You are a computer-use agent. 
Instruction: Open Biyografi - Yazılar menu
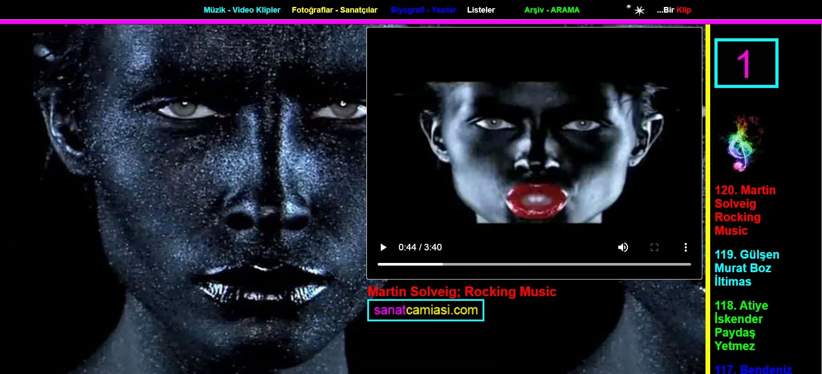pyautogui.click(x=423, y=10)
